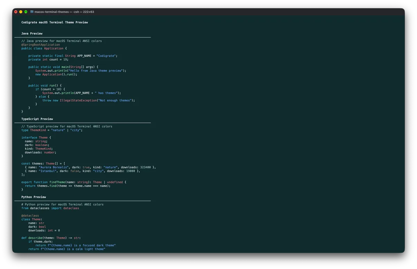Click the line "downloads: int = 0"
The height and width of the screenshot is (269, 417).
pos(44,230)
